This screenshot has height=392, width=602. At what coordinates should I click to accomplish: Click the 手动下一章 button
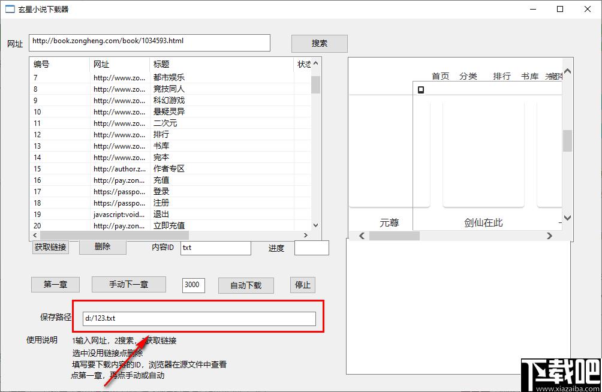(129, 285)
